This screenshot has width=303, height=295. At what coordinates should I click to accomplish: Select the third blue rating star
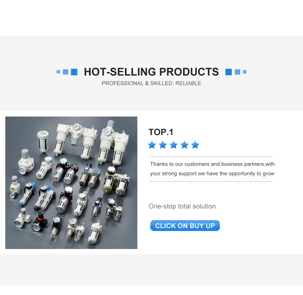coord(174,145)
